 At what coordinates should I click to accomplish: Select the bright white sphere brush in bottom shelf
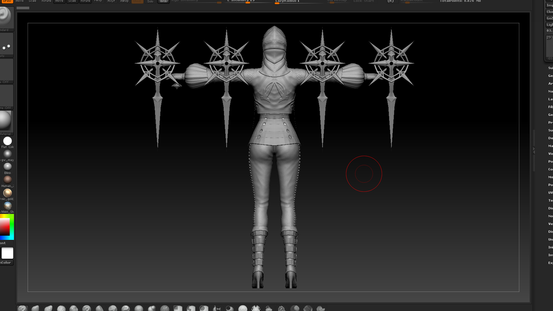(x=243, y=308)
